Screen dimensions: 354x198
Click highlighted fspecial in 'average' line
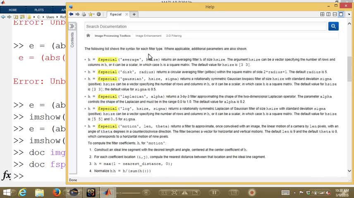(107, 59)
